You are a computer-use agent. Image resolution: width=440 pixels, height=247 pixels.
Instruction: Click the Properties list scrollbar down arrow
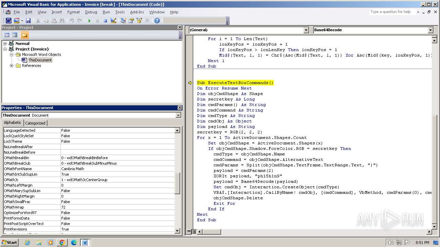coord(177,231)
